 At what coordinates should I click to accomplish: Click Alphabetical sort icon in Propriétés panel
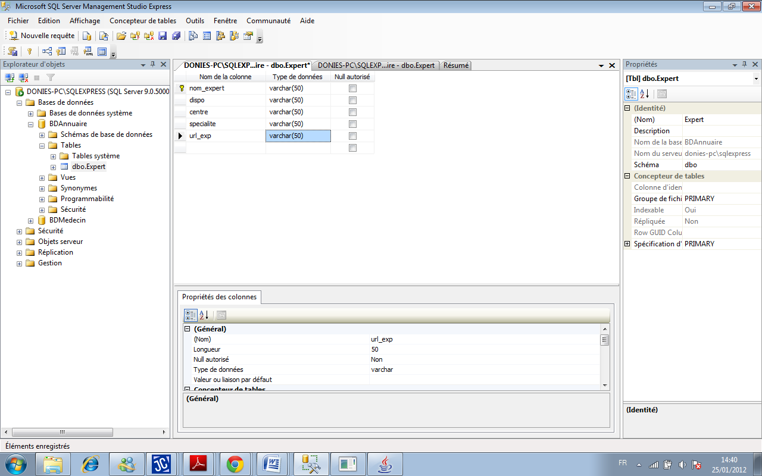tap(645, 94)
